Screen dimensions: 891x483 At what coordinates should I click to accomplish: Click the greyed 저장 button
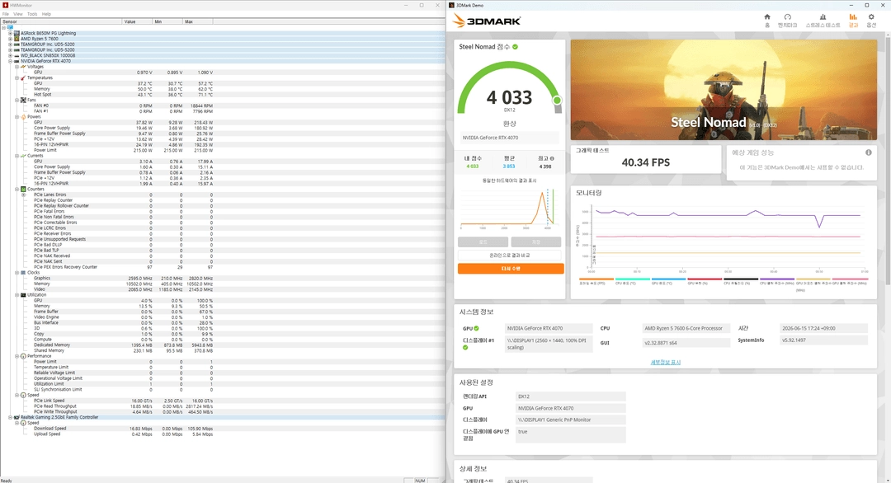point(536,242)
